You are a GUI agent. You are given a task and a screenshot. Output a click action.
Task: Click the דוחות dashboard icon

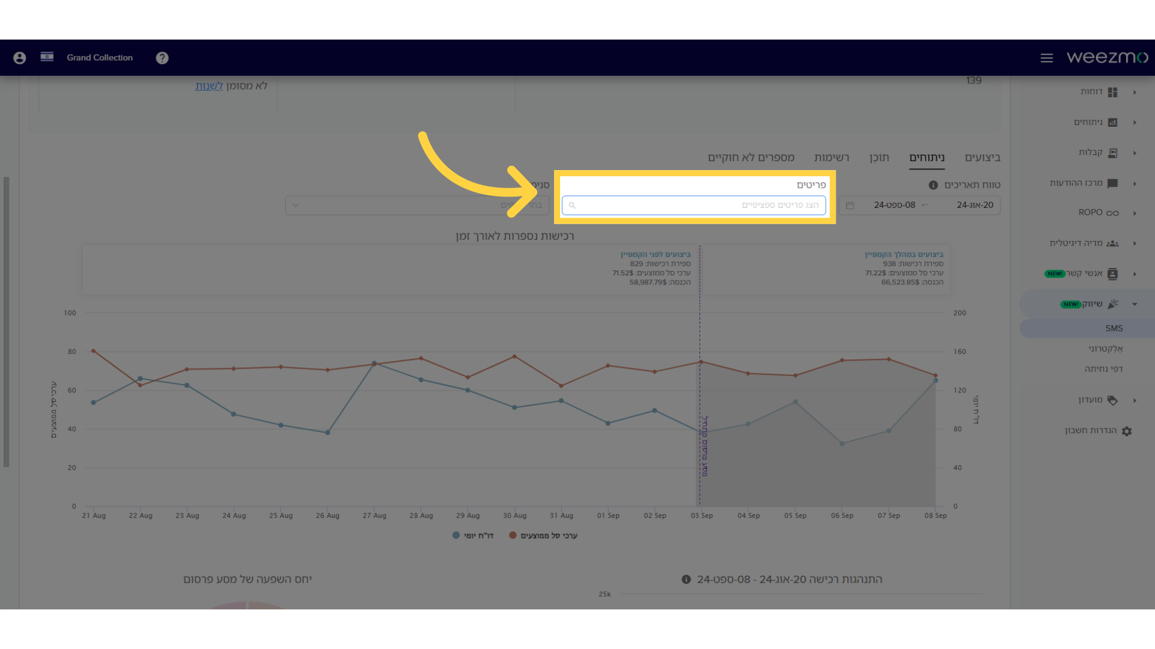[1112, 92]
